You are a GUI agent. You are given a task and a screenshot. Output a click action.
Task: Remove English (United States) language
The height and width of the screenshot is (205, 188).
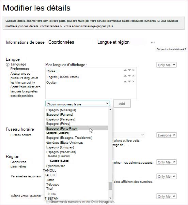coord(133,76)
